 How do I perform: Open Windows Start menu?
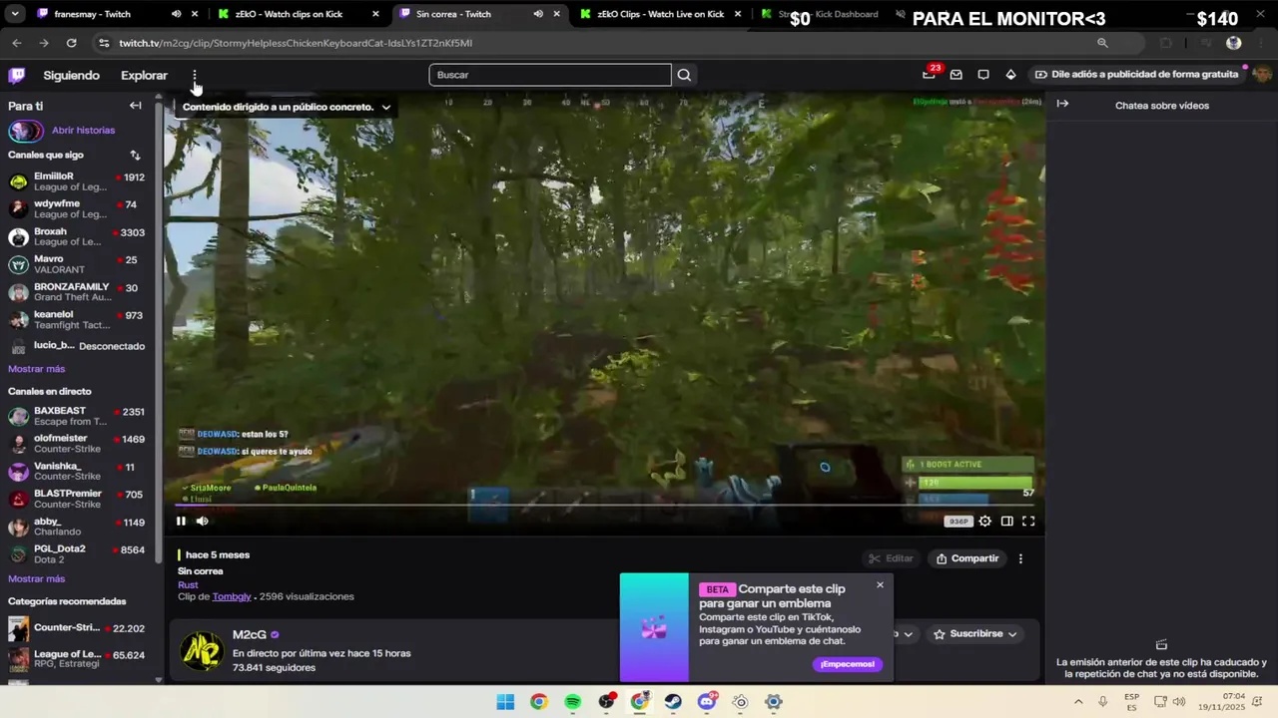[505, 702]
